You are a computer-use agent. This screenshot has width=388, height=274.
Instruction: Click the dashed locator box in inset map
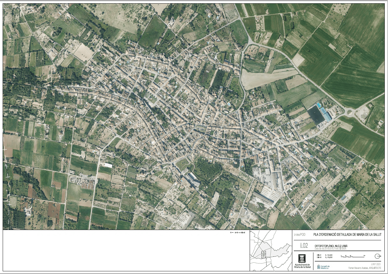[x=264, y=254]
